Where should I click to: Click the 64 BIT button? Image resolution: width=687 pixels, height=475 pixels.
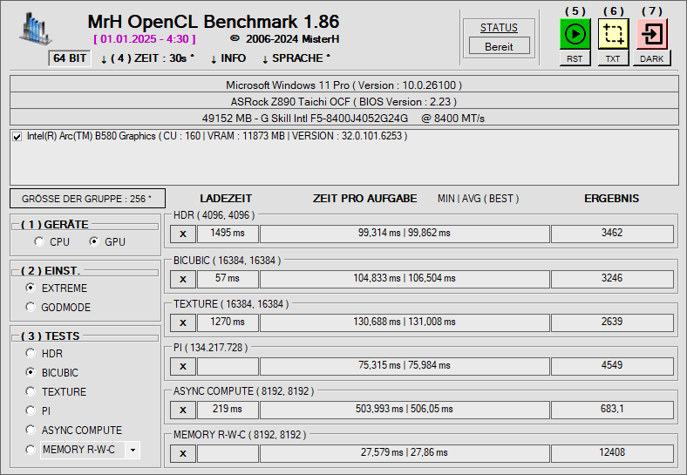(70, 58)
